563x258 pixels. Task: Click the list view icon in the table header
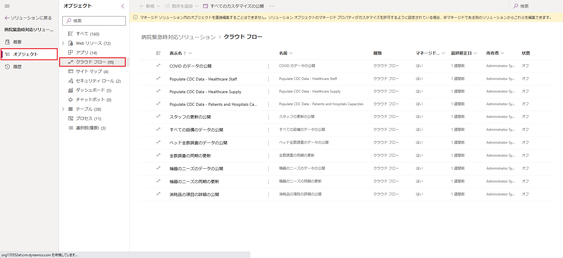pyautogui.click(x=158, y=53)
